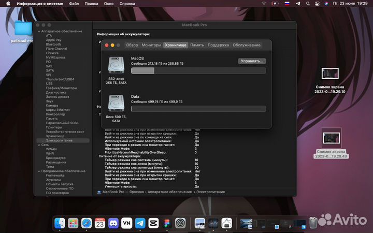The height and width of the screenshot is (233, 373).
Task: Click the date and time in menu bar
Action: click(x=350, y=4)
